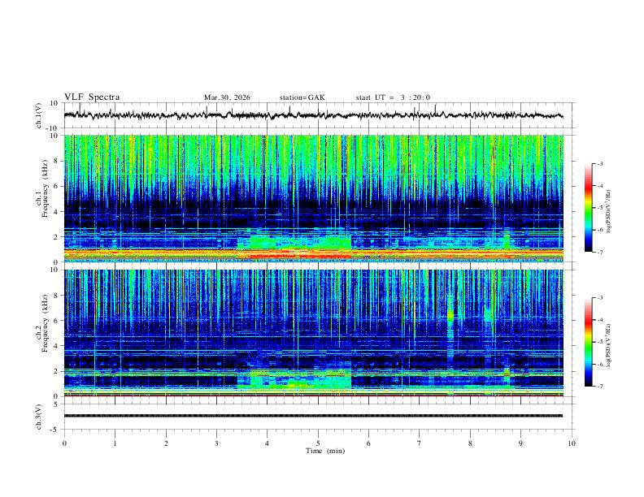
Task: Click the "-7" tick on ch.2 colorbar
Action: [x=599, y=386]
